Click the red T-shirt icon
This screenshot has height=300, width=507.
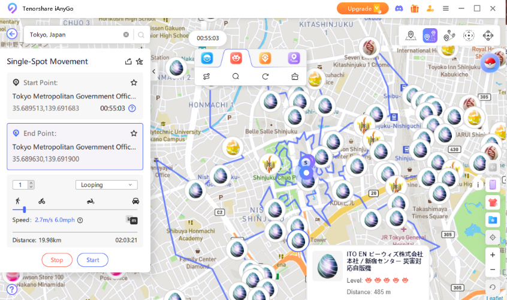coord(493,203)
